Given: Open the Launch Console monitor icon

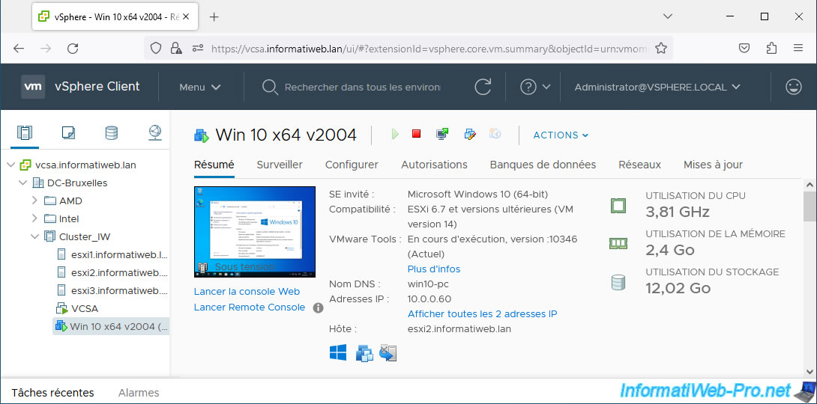Looking at the screenshot, I should click(x=442, y=134).
